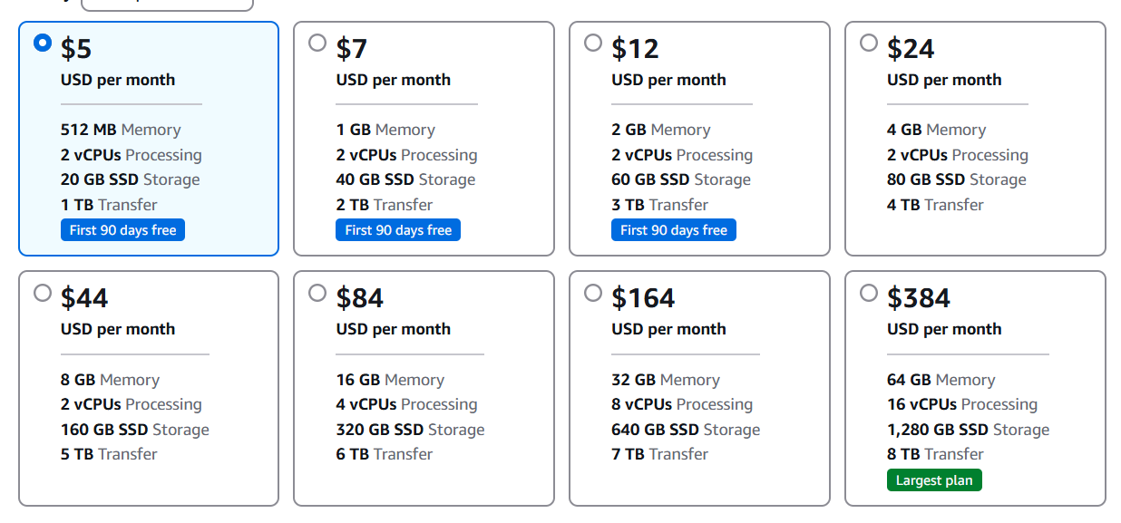Click the 1,280 GB SSD Storage text
The width and height of the screenshot is (1121, 523).
tap(968, 430)
